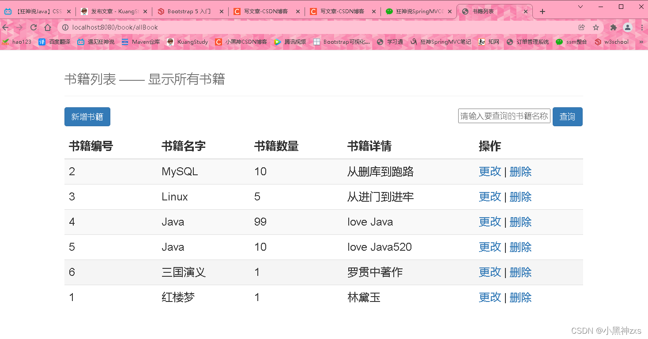Open 小黑神CSDN博客 bookmark
Viewport: 648px width, 339px height.
tap(241, 42)
